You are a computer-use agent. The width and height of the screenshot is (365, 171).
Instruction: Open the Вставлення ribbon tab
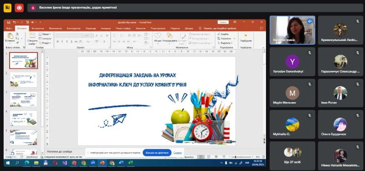[x=38, y=28]
